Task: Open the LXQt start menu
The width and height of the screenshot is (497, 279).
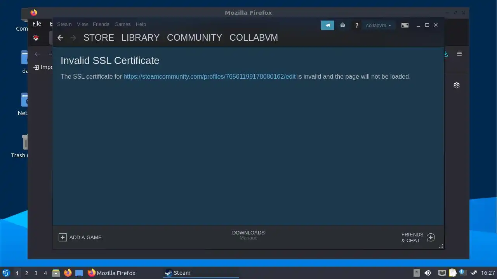Action: 6,273
